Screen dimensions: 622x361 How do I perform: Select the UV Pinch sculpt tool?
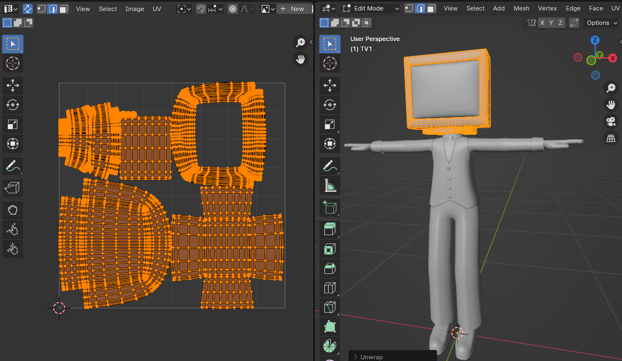coord(13,249)
